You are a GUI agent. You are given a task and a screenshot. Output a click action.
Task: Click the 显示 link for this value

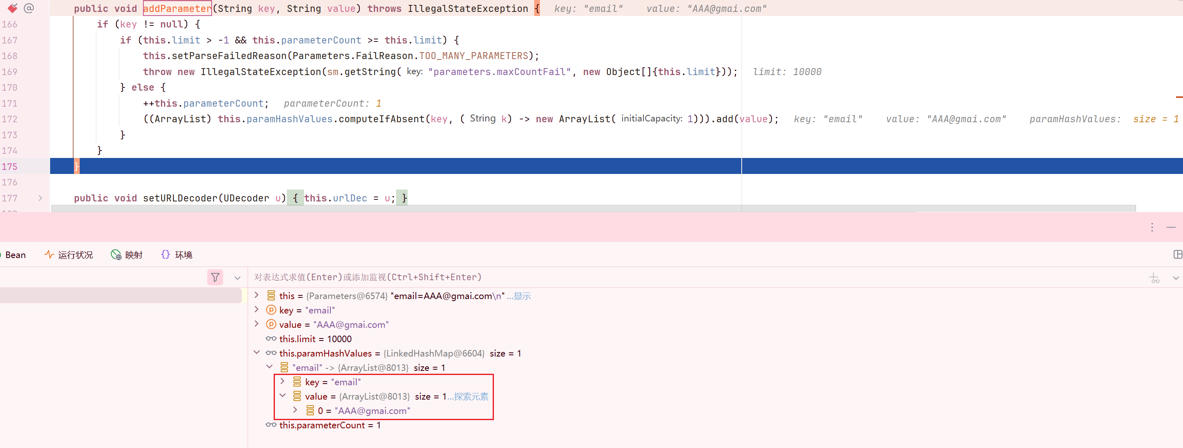point(522,296)
